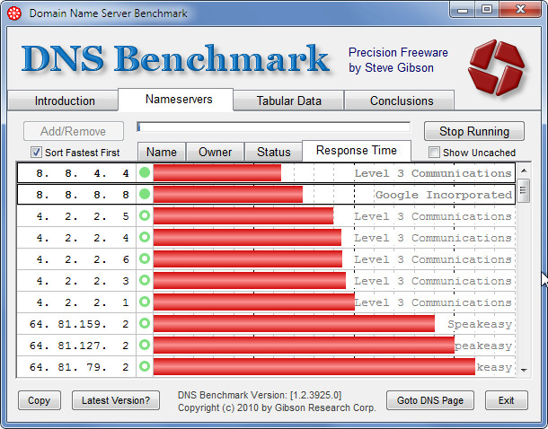Open the Introduction tab
548x429 pixels.
[63, 101]
